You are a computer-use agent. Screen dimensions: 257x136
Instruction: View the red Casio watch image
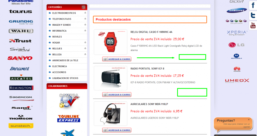pos(111,42)
